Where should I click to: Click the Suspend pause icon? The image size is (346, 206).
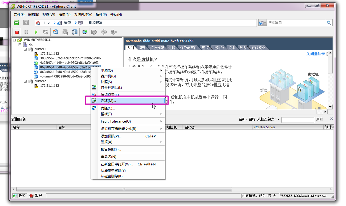coord(26,32)
